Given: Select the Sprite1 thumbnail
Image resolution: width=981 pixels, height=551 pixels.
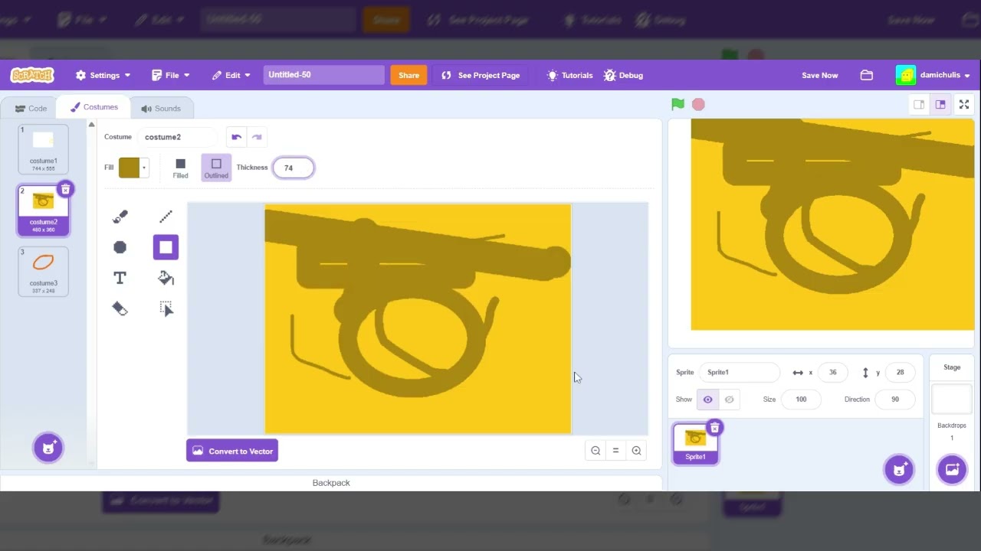Looking at the screenshot, I should coord(695,444).
